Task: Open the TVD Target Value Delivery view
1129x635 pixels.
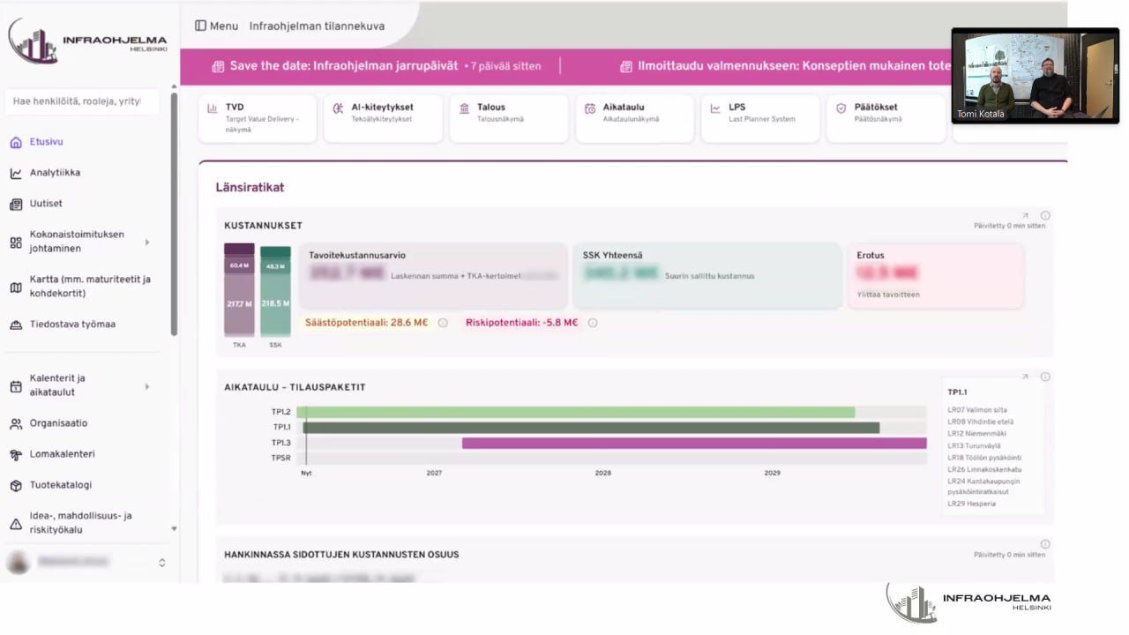Action: [257, 118]
